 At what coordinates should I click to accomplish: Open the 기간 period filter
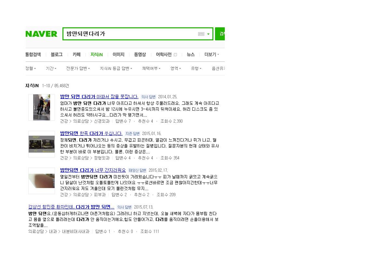pyautogui.click(x=51, y=68)
